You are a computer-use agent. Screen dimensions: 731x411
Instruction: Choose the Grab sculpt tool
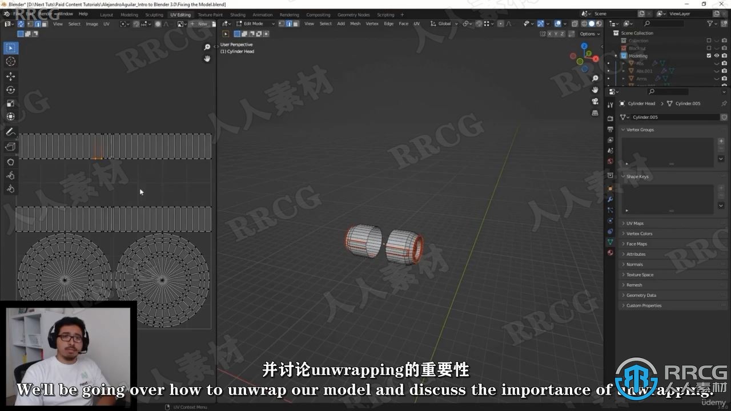click(x=10, y=162)
